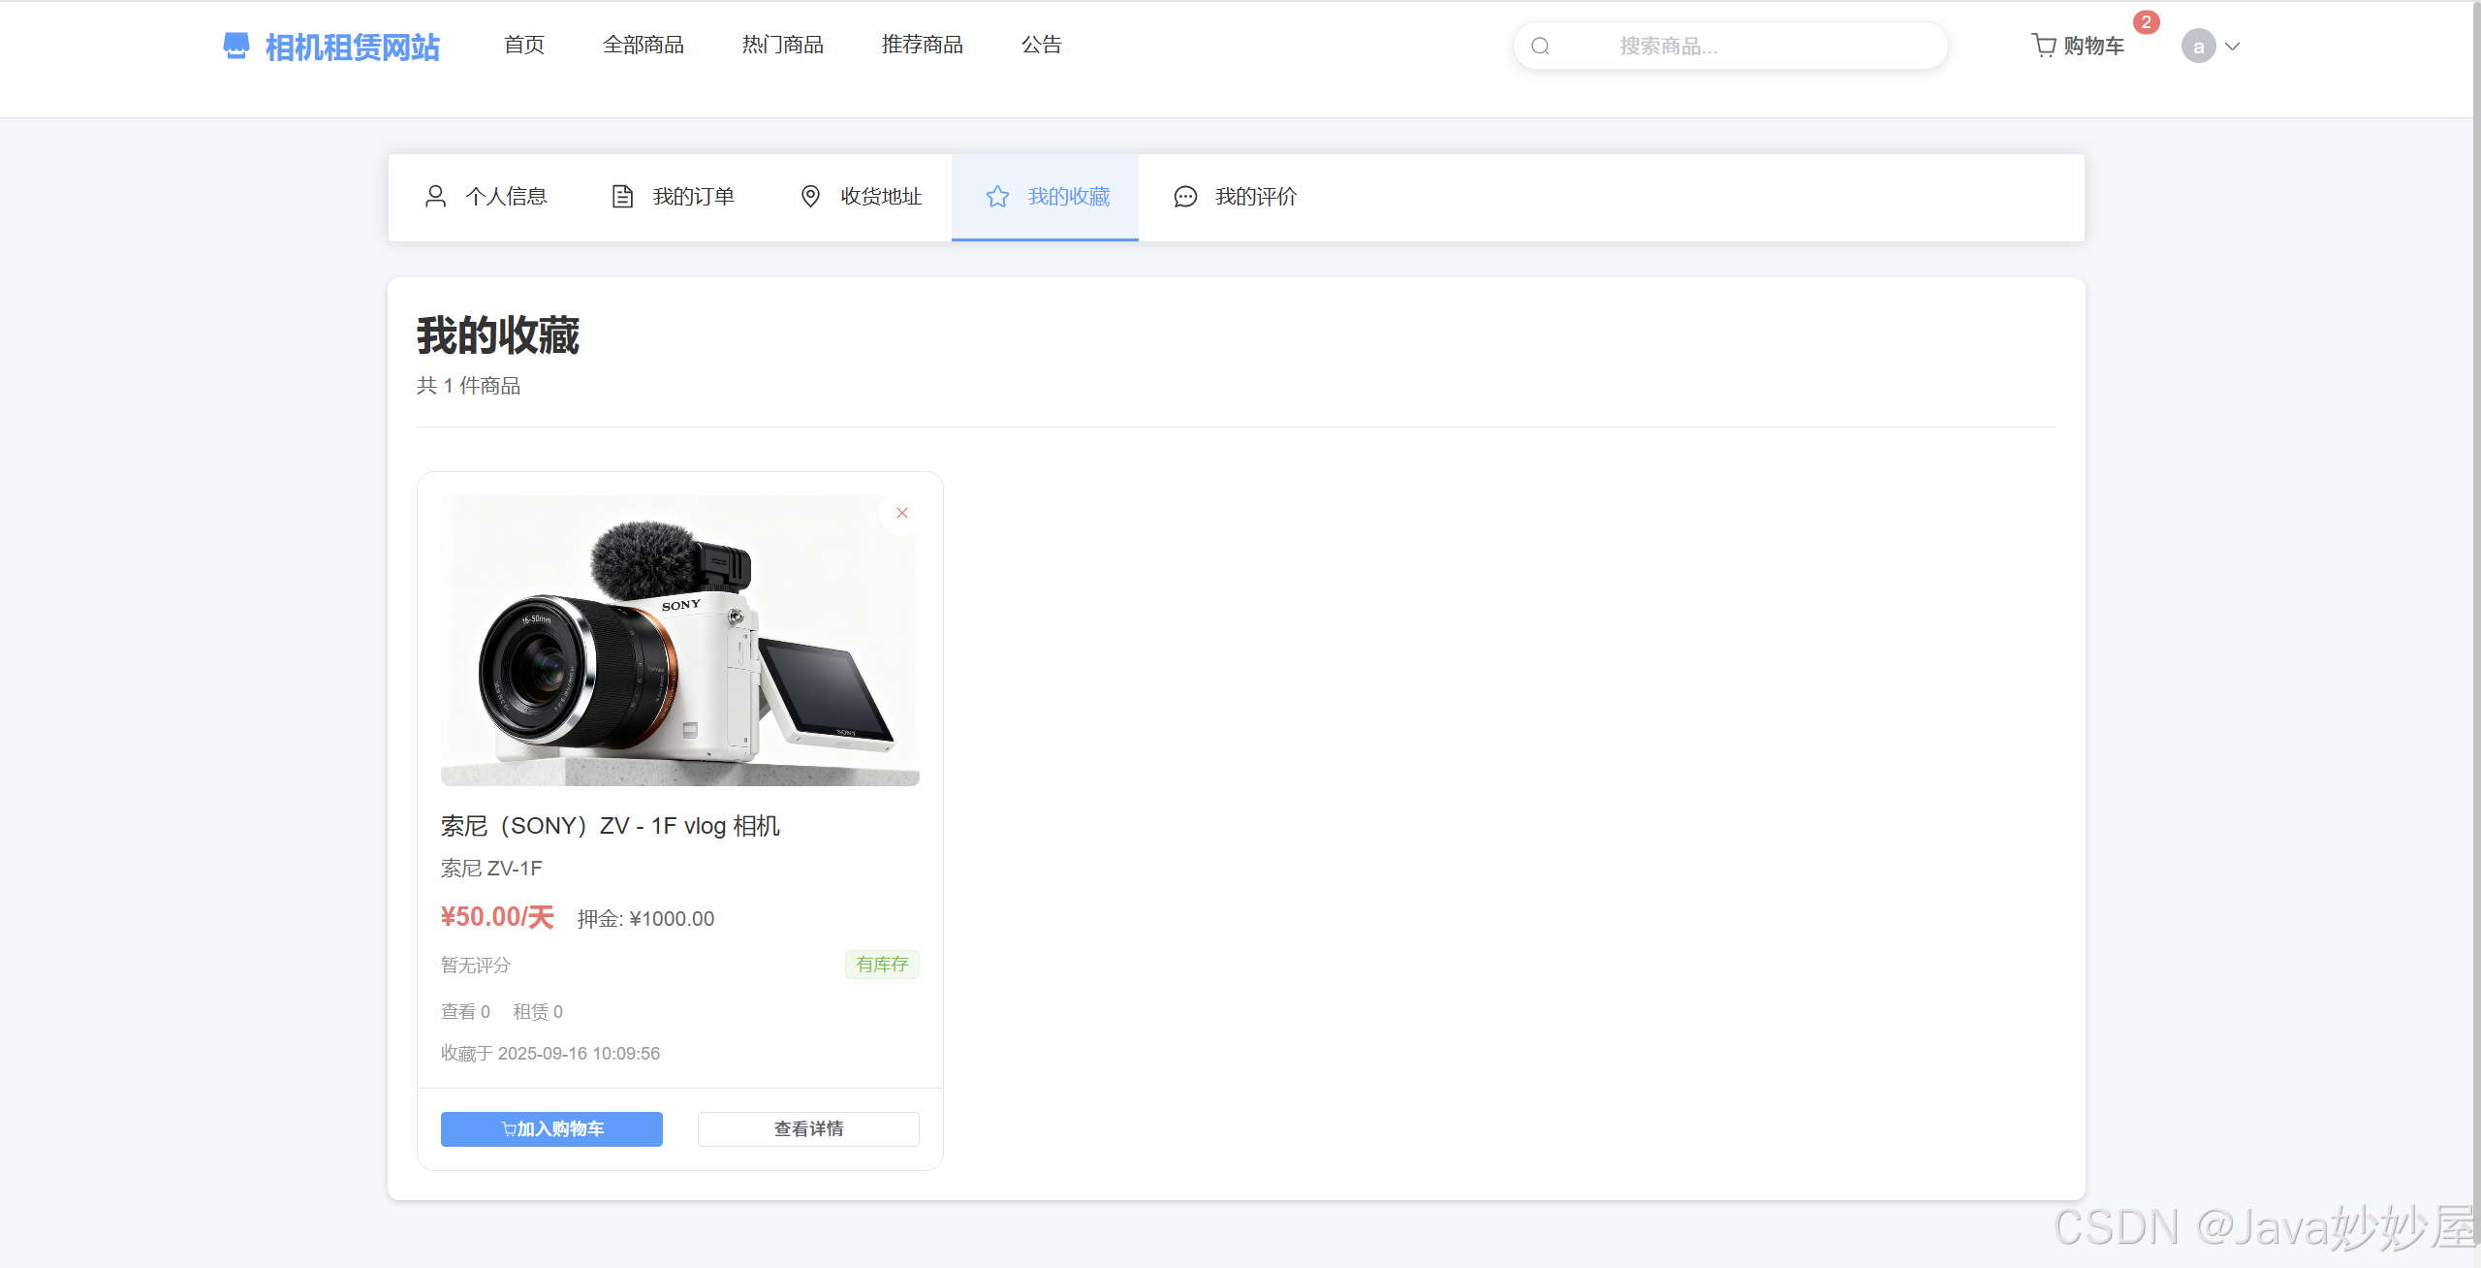Click the 索尼 ZV-1F subtitle text
Screen dimensions: 2481x1268
[491, 869]
